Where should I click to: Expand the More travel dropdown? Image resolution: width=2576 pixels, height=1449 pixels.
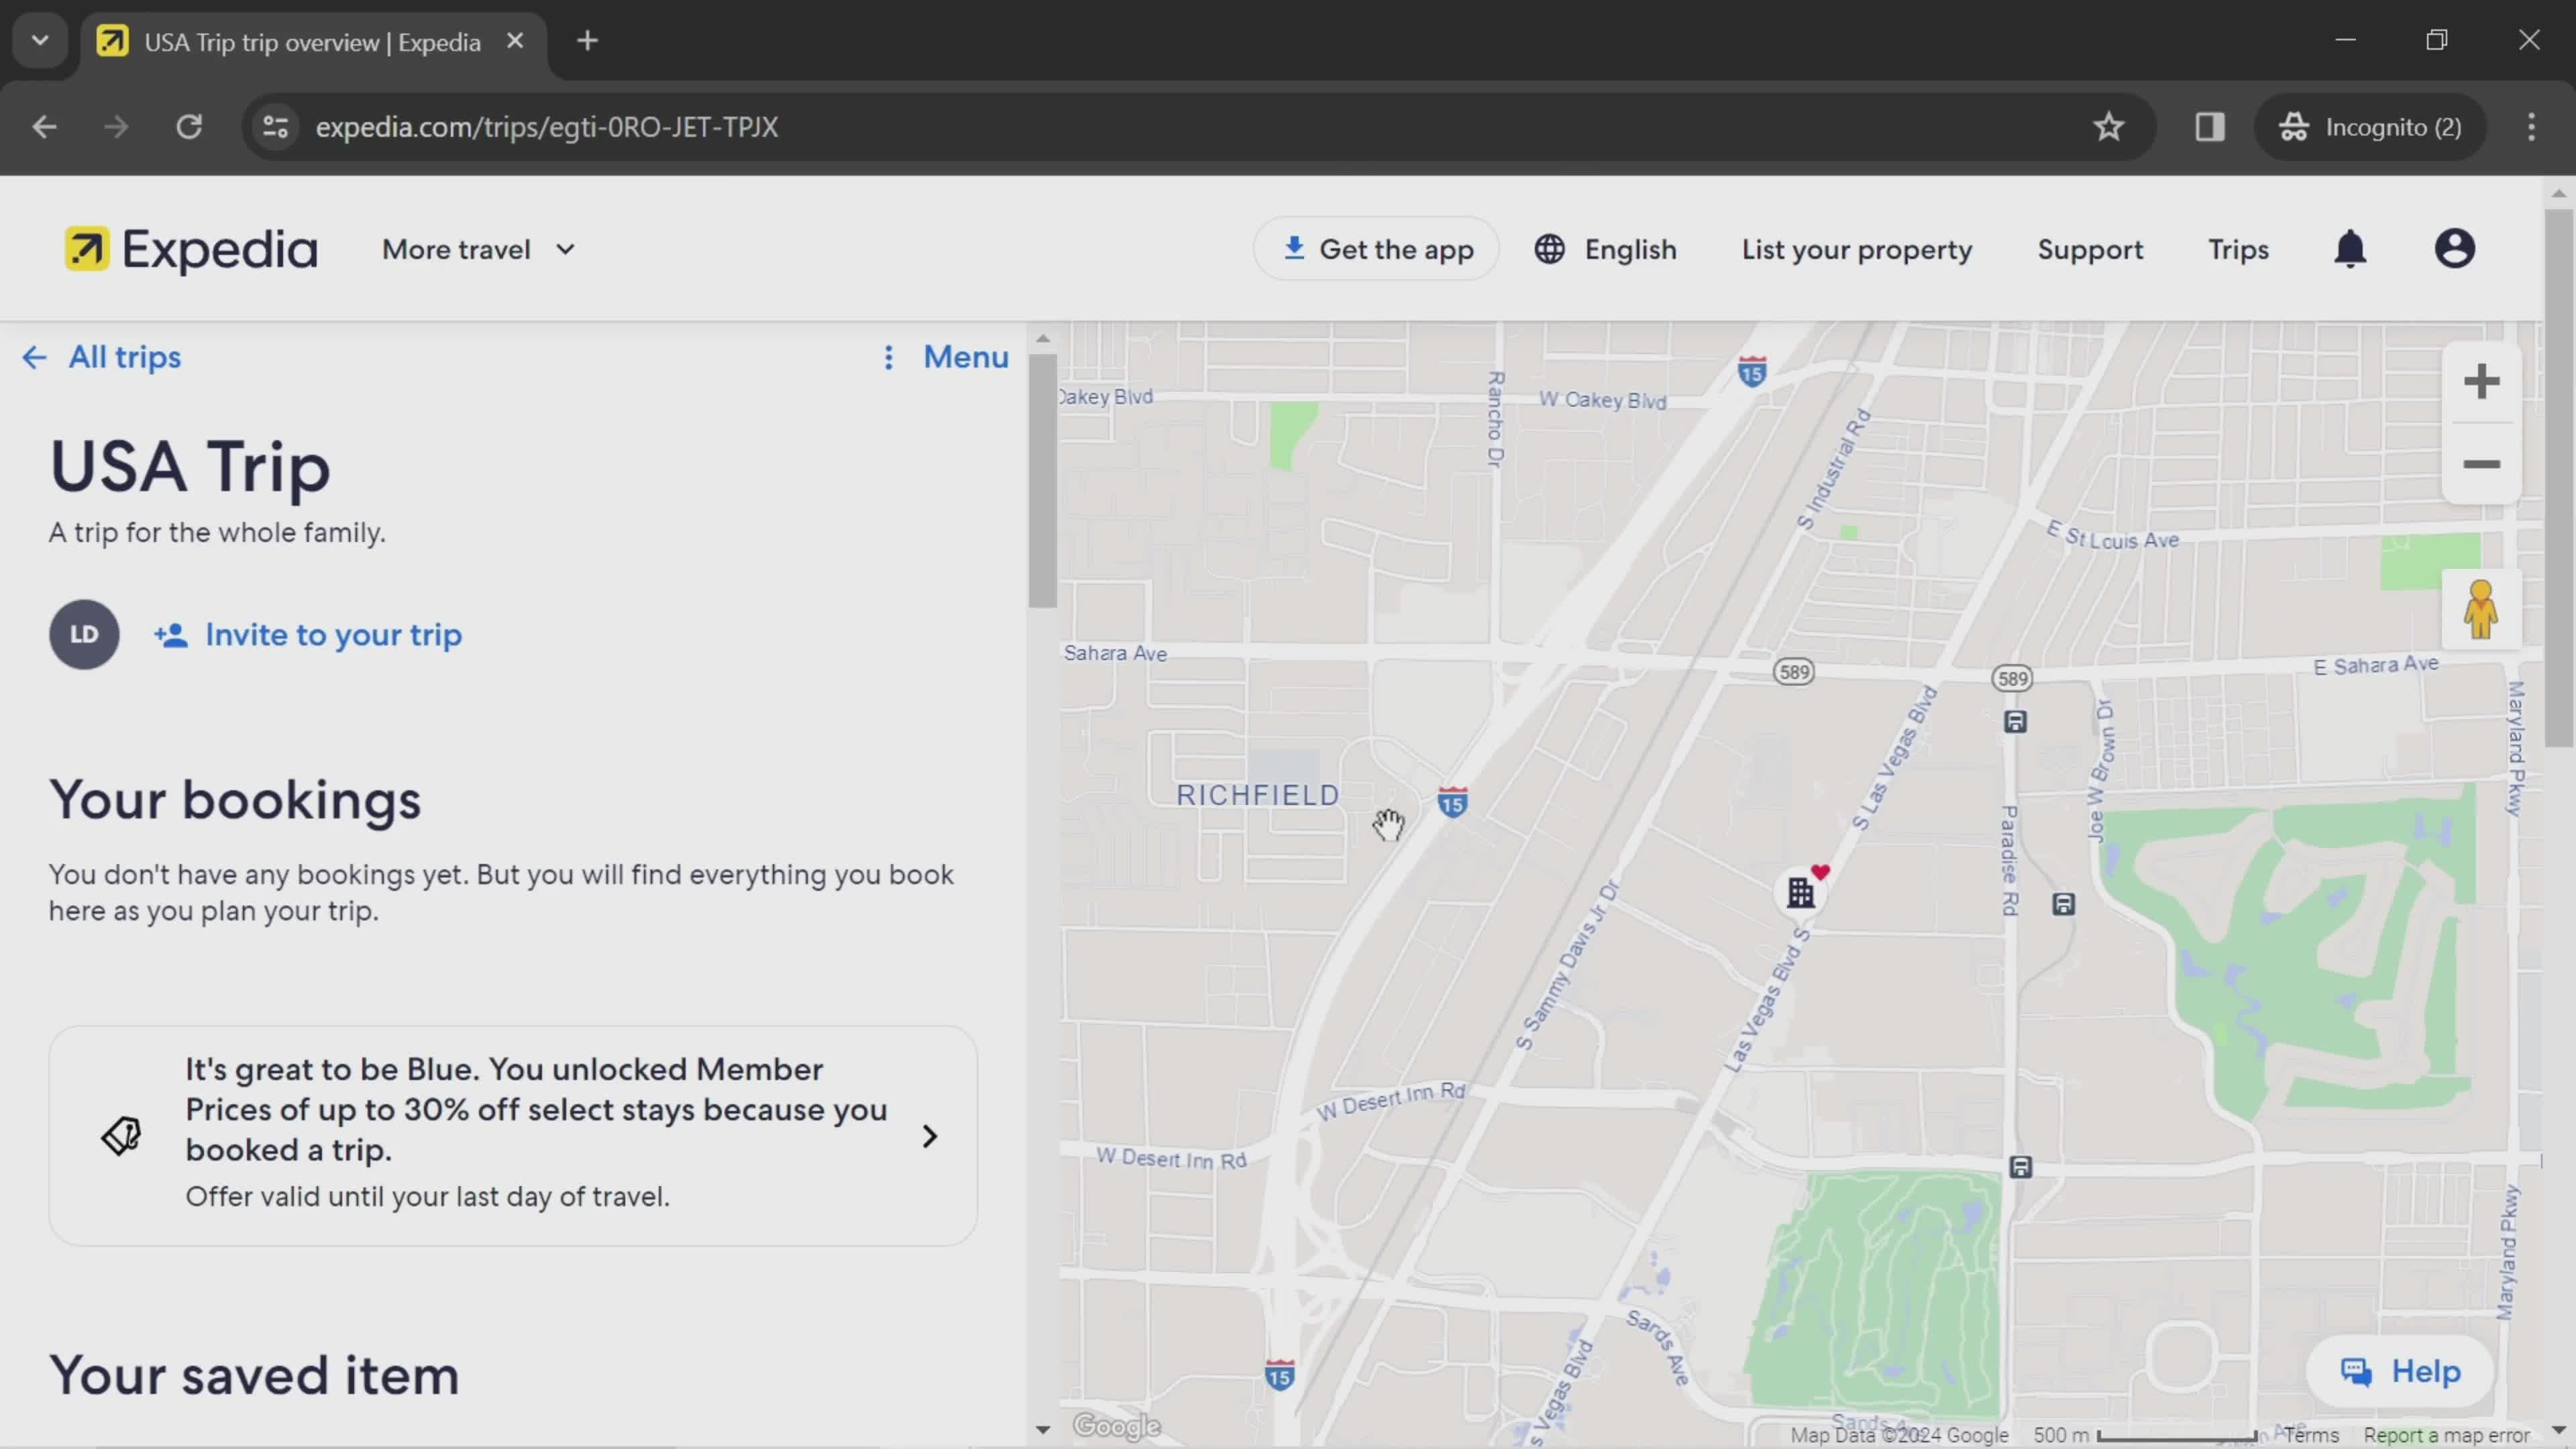point(479,249)
